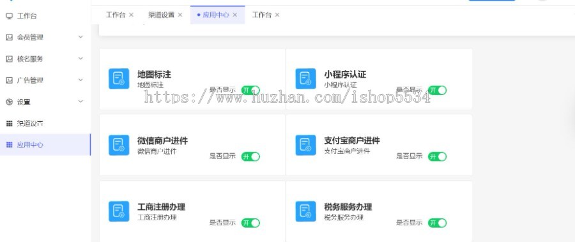Click the 会员管理 sidebar icon
The width and height of the screenshot is (575, 242).
10,37
